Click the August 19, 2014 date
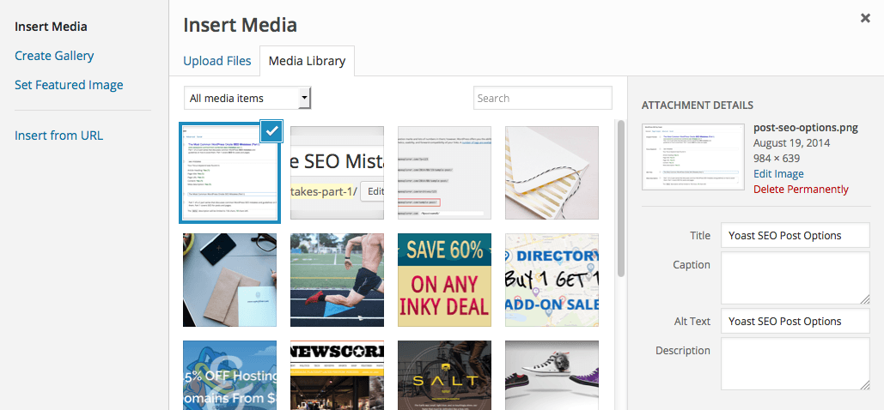The width and height of the screenshot is (884, 410). [x=791, y=143]
